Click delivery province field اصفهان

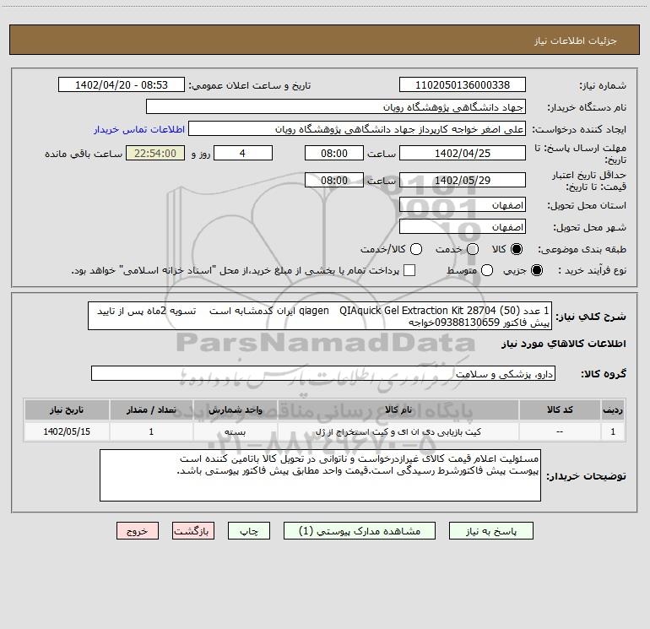pos(463,205)
